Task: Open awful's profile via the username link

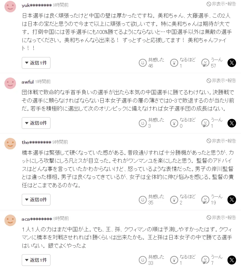Action: click(x=28, y=82)
